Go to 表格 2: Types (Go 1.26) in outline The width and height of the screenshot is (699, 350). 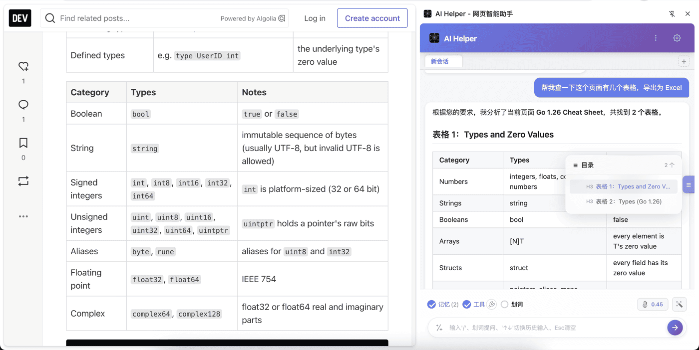click(624, 201)
